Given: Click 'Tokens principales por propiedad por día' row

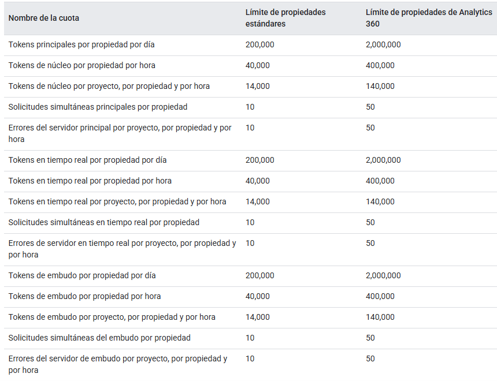Looking at the screenshot, I should tap(81, 44).
